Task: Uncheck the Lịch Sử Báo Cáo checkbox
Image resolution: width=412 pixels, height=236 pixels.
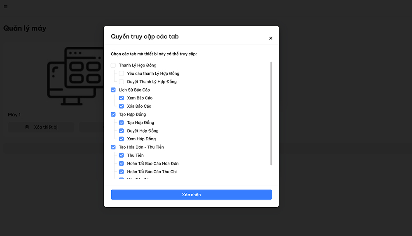Action: click(x=113, y=90)
